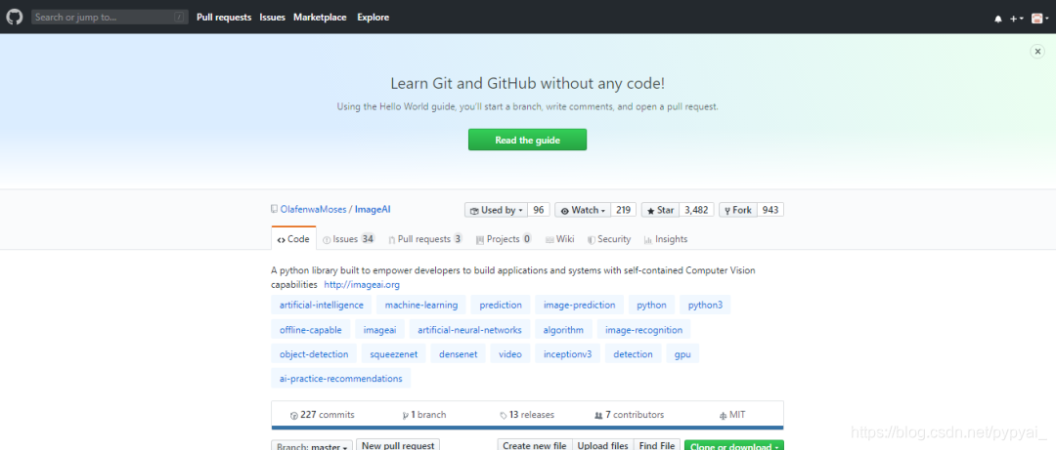
Task: Click the algorithm topic tag
Action: click(x=564, y=330)
